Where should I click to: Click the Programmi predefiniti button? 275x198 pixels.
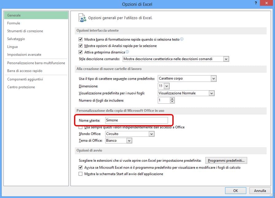[x=226, y=160]
